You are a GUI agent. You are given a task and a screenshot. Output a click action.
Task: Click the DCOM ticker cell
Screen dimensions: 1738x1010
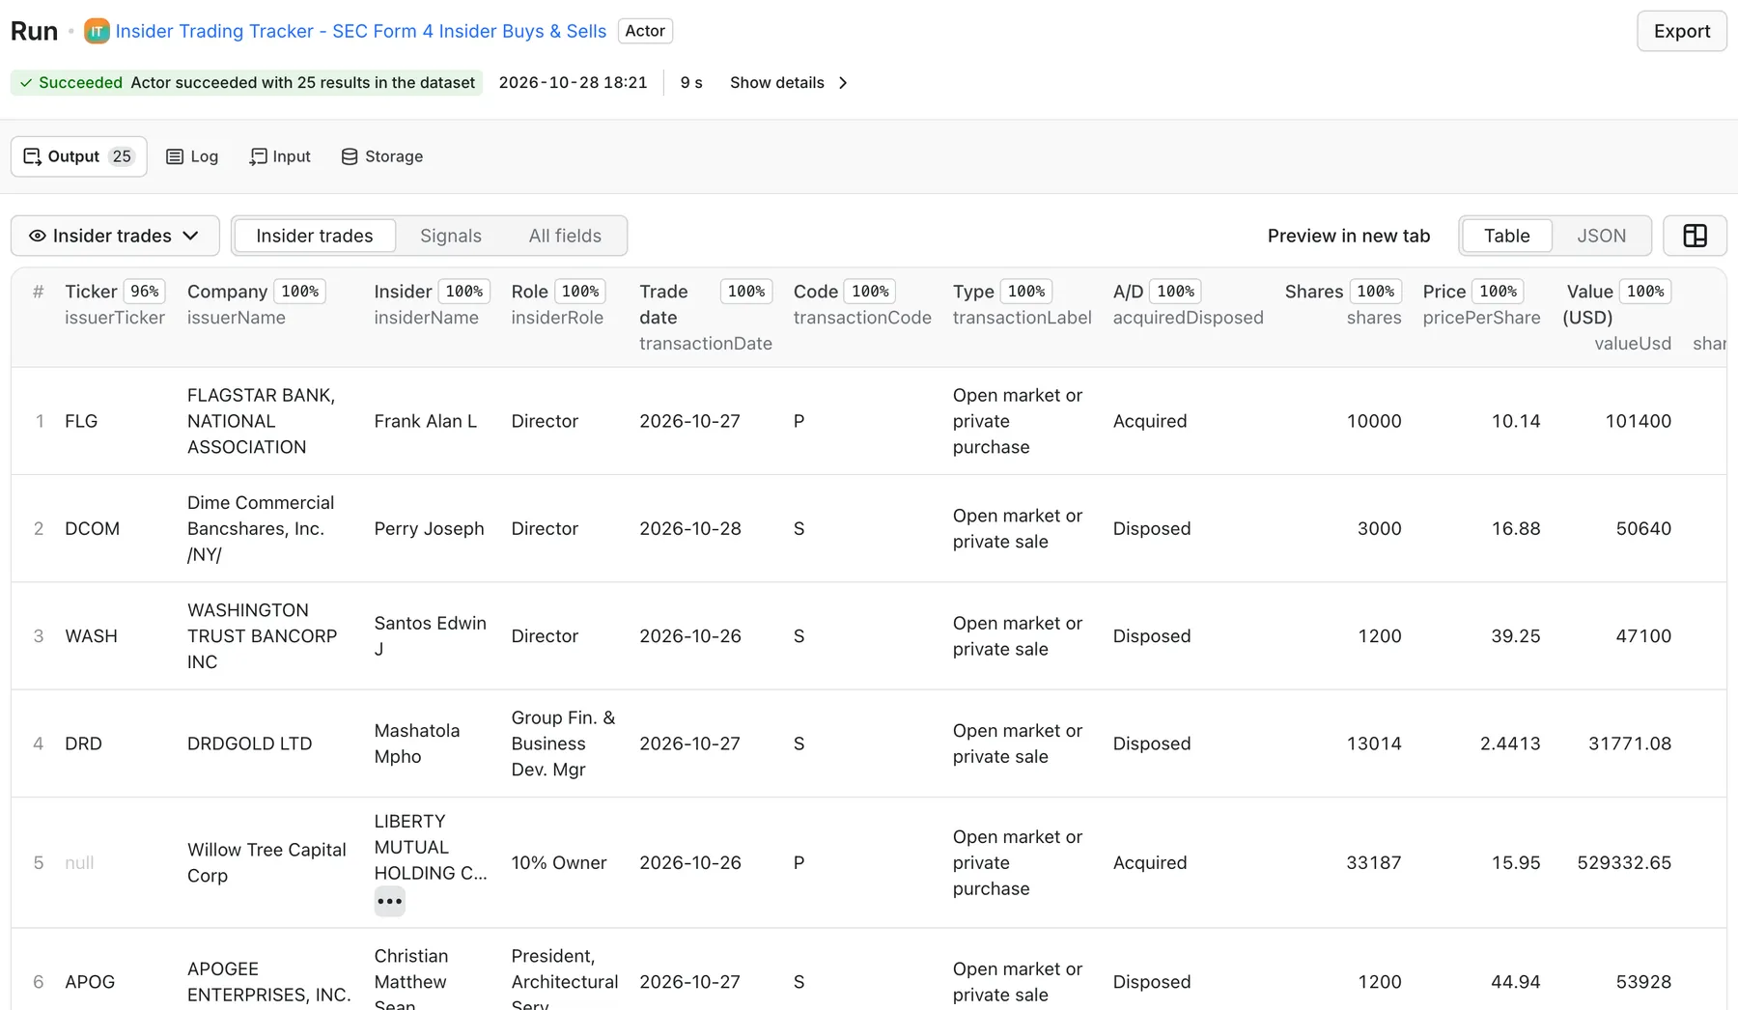click(92, 528)
